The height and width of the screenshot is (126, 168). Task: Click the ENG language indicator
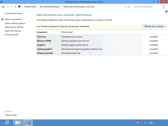[151, 123]
